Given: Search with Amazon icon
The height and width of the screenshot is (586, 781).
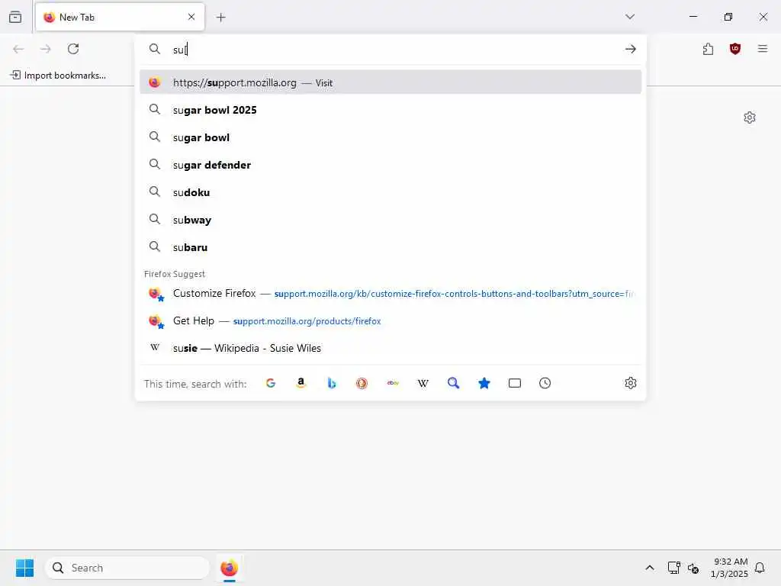Looking at the screenshot, I should [x=301, y=383].
